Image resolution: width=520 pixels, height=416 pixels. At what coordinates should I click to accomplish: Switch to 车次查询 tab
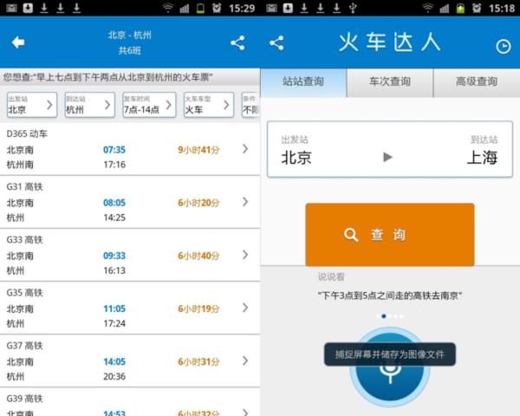coord(390,82)
